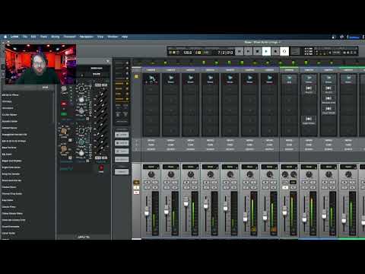Click the rewind button in the transport
The width and height of the screenshot is (365, 274).
239,52
